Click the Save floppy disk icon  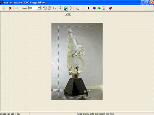click(x=4, y=8)
